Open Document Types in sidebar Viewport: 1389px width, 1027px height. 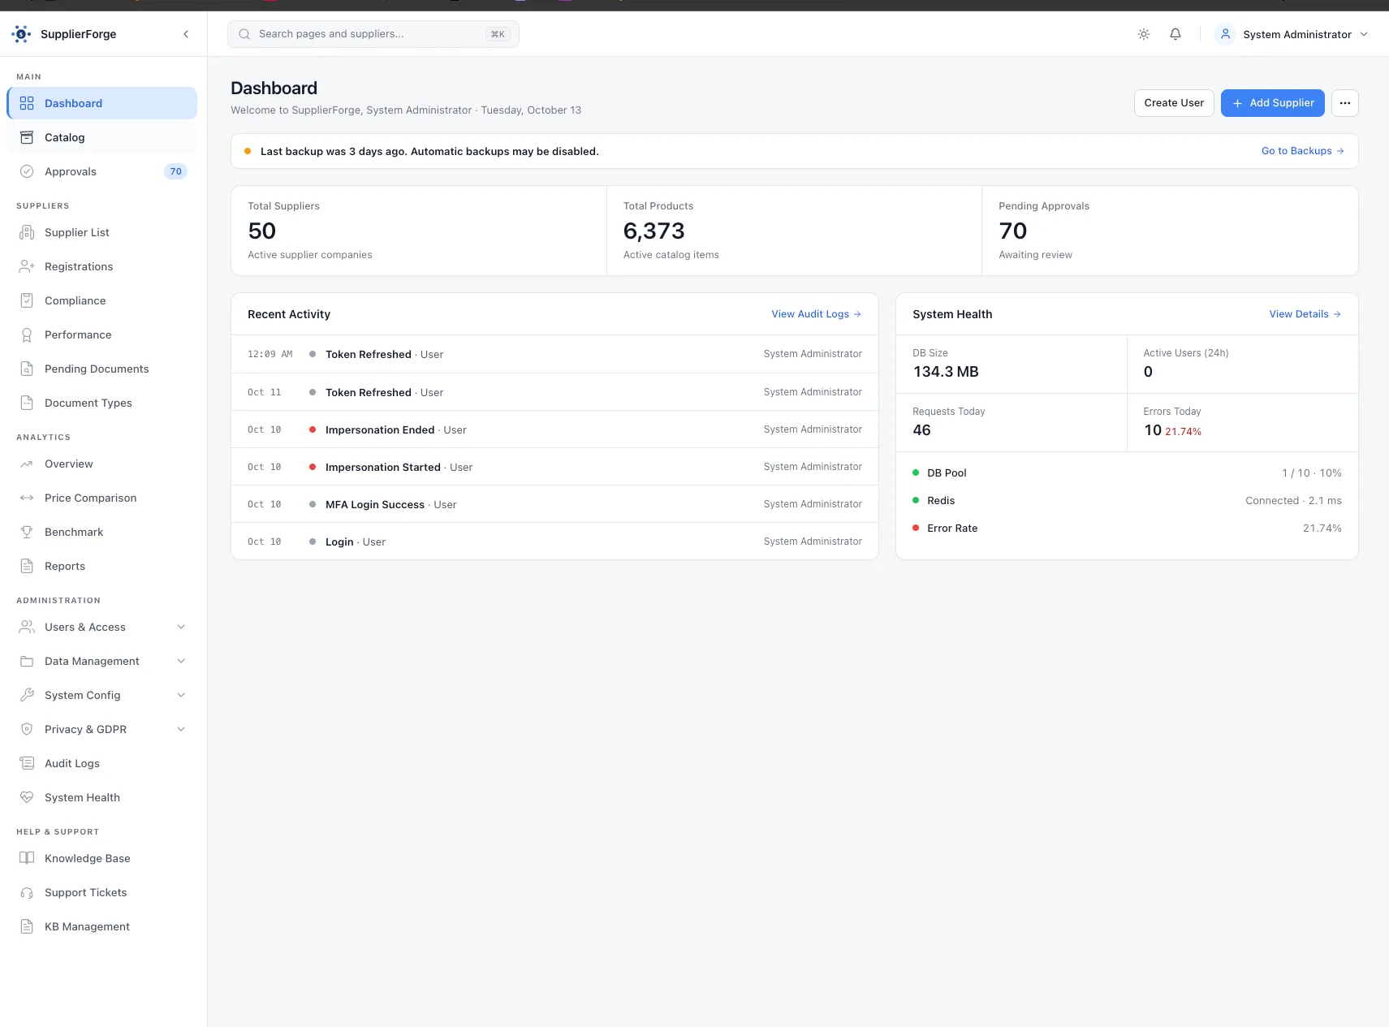(x=102, y=403)
